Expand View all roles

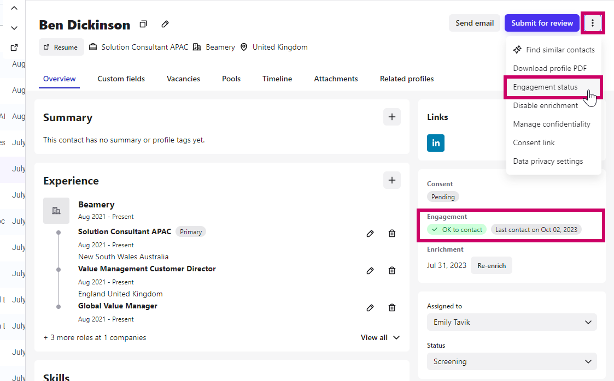[x=380, y=338]
